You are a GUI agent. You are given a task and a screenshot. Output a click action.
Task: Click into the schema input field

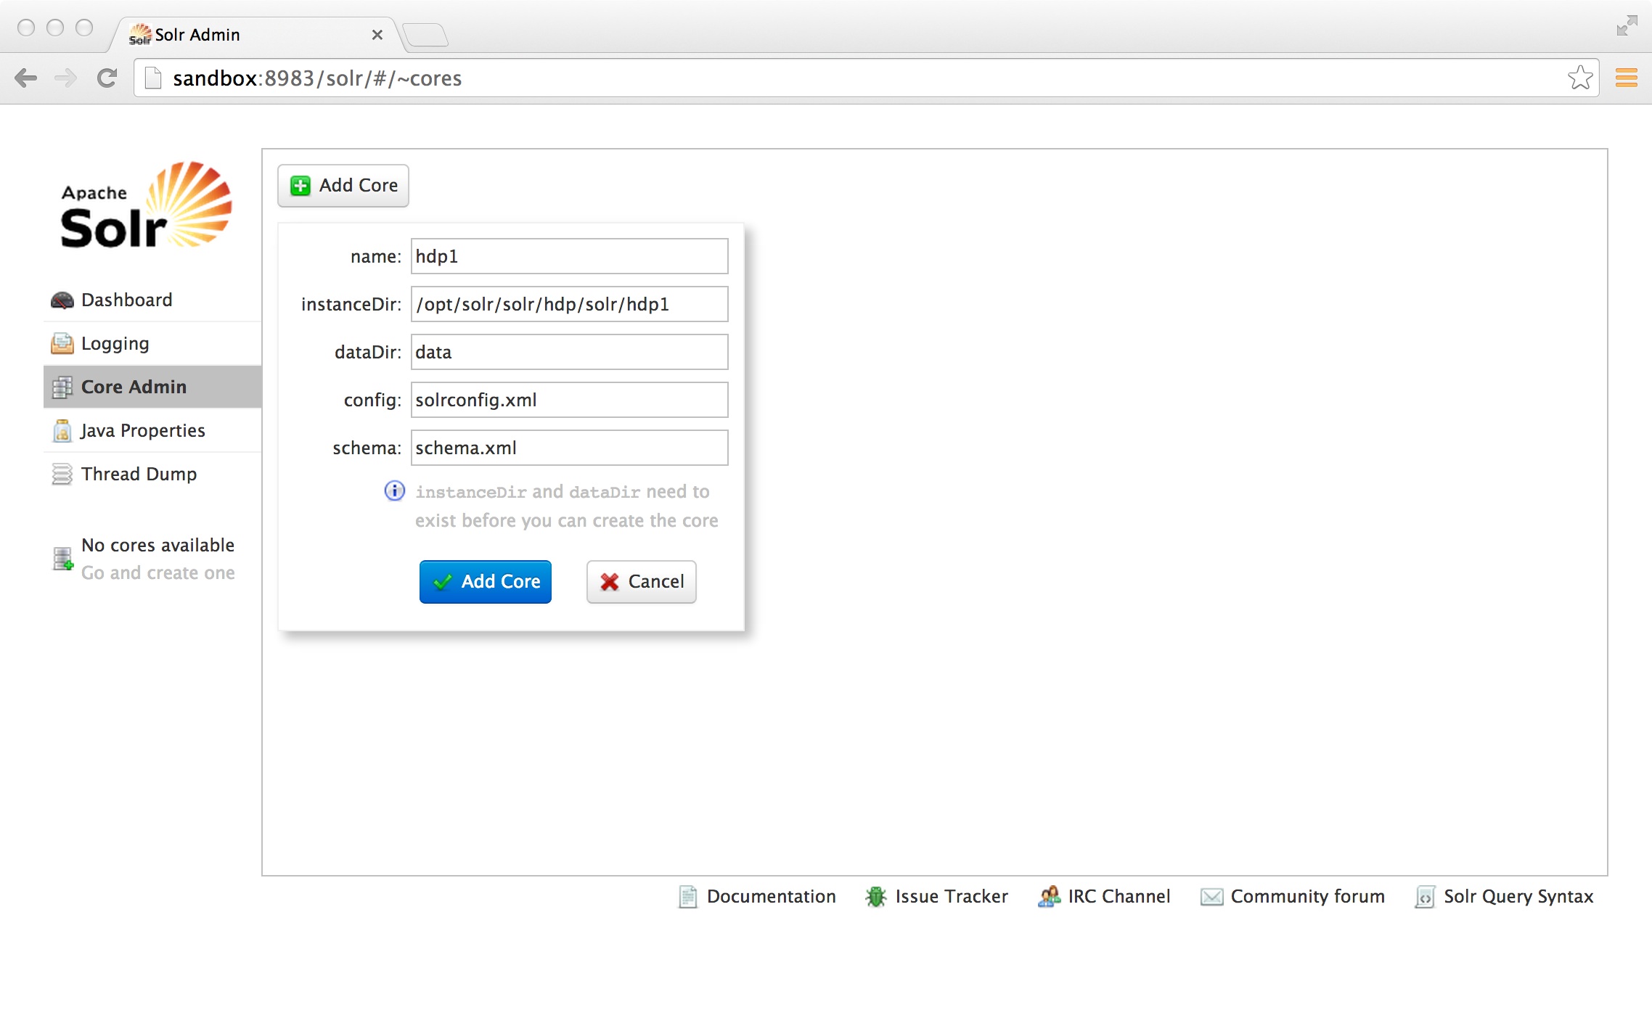click(569, 448)
